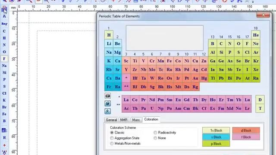The width and height of the screenshot is (276, 155).
Task: Select Iron (Fe) in left atom toolbar
Action: pos(4,114)
